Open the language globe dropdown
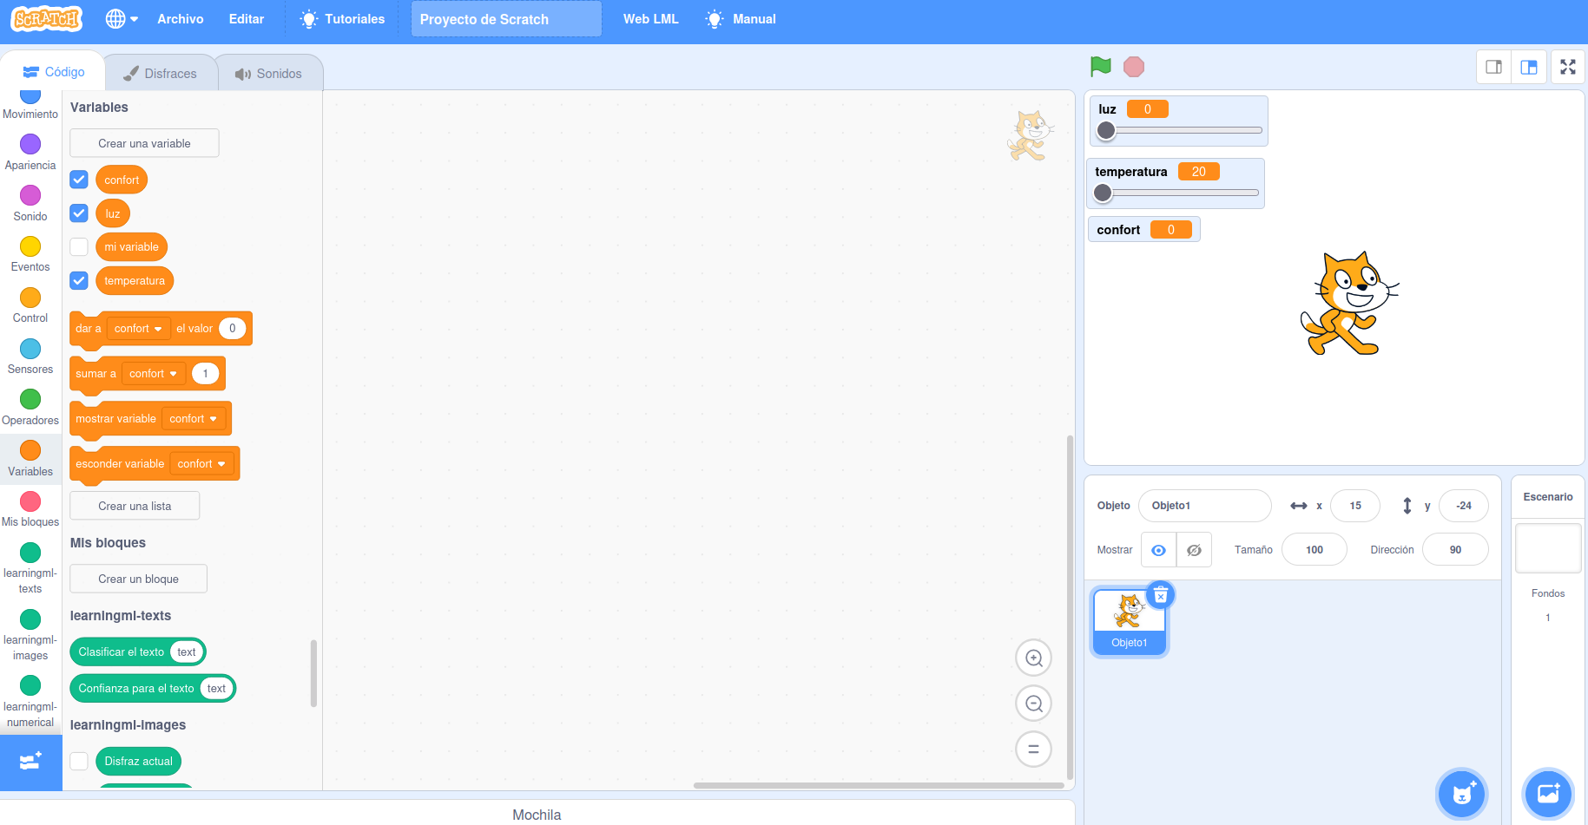Viewport: 1588px width, 825px height. click(x=122, y=19)
